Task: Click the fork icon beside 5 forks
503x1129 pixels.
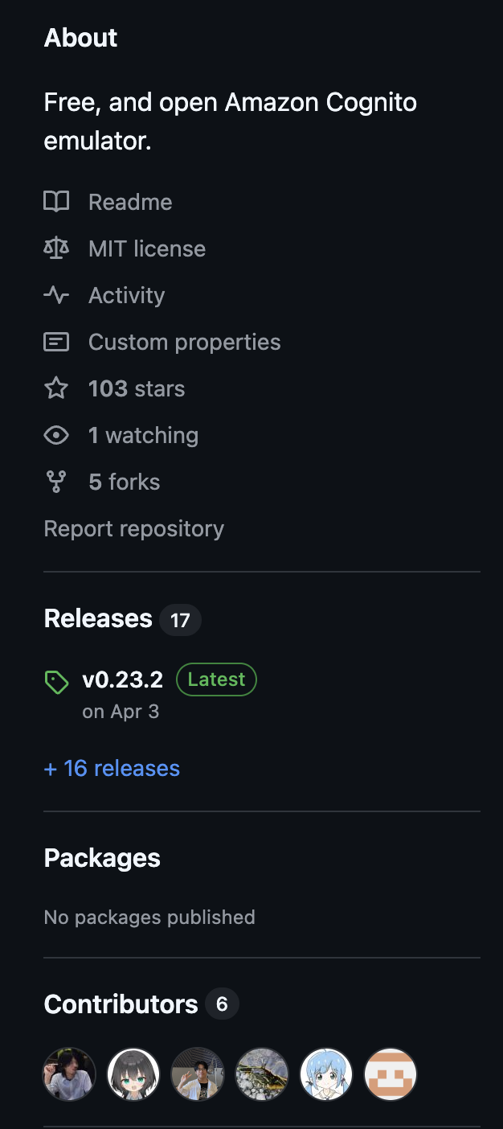Action: 56,482
